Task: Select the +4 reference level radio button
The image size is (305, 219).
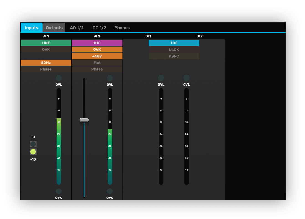Action: (33, 144)
